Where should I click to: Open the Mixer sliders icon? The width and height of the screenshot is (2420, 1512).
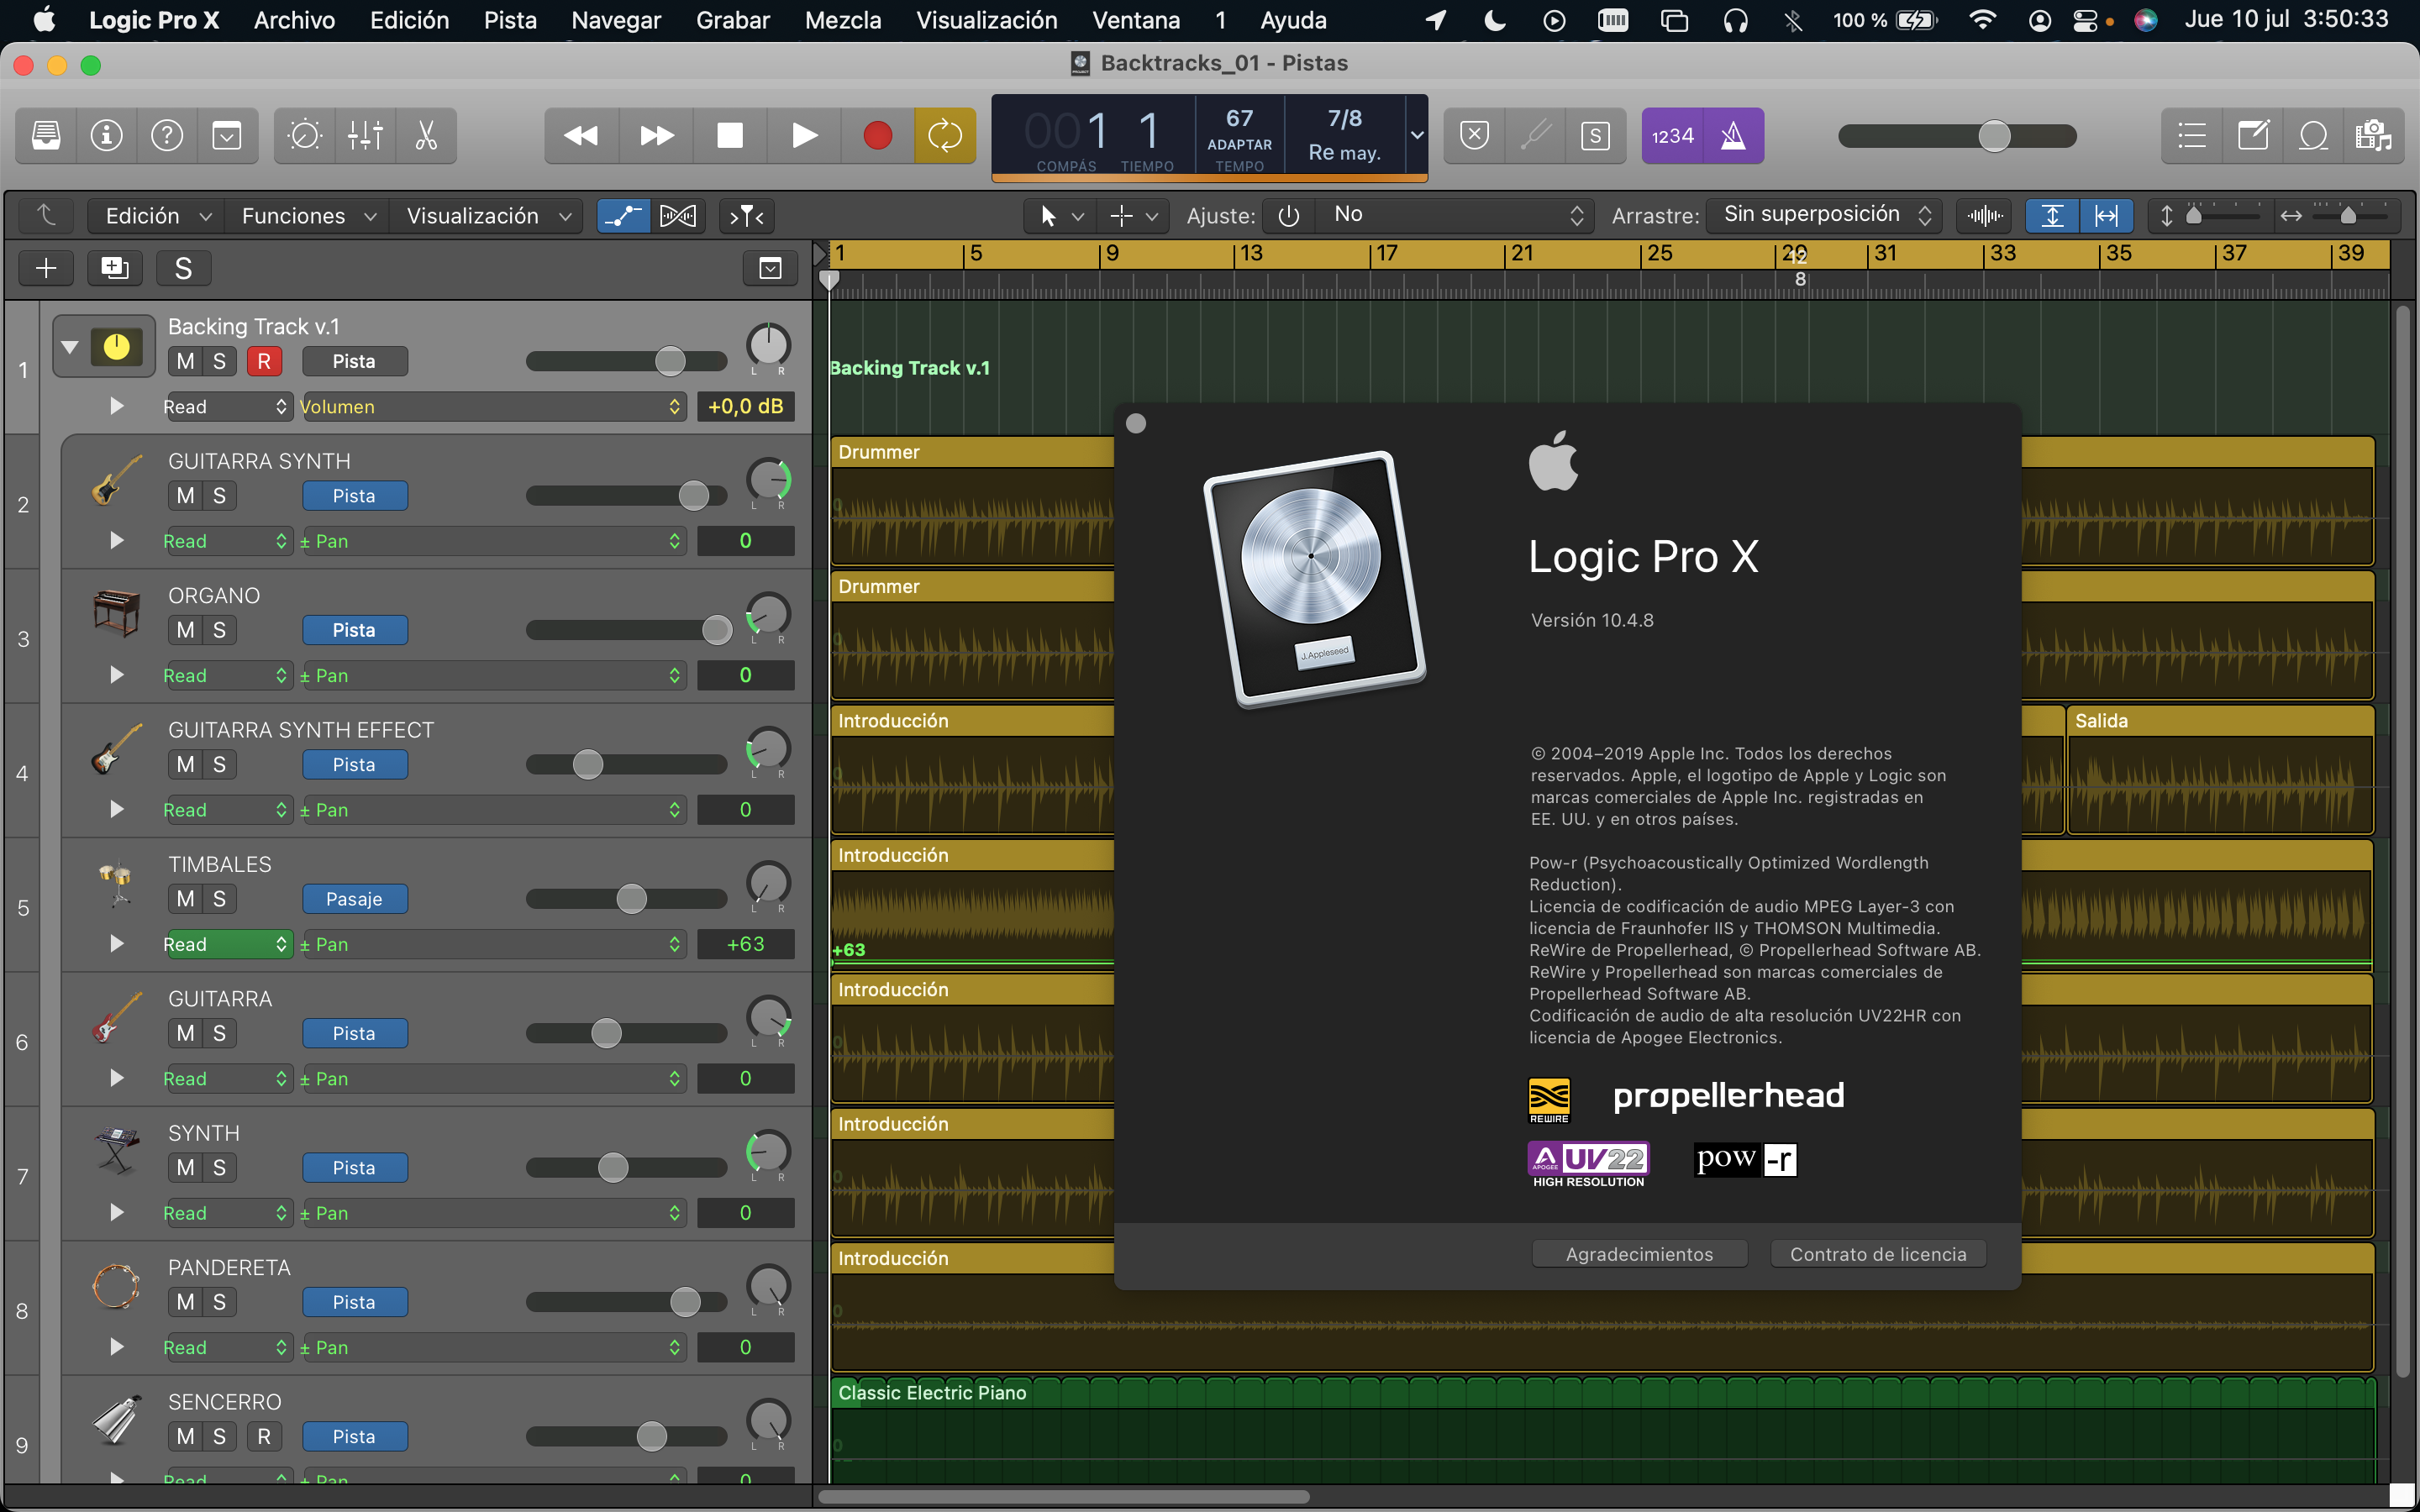pyautogui.click(x=365, y=135)
